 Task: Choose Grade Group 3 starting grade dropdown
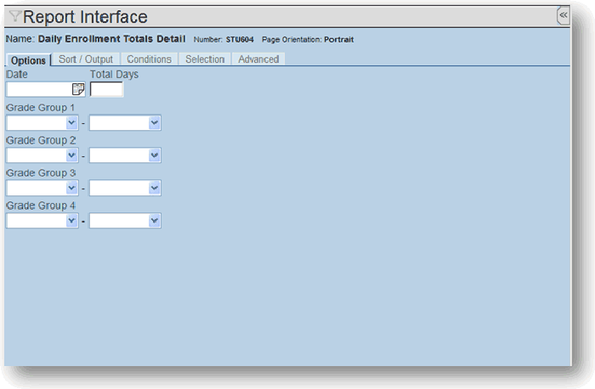coord(42,188)
